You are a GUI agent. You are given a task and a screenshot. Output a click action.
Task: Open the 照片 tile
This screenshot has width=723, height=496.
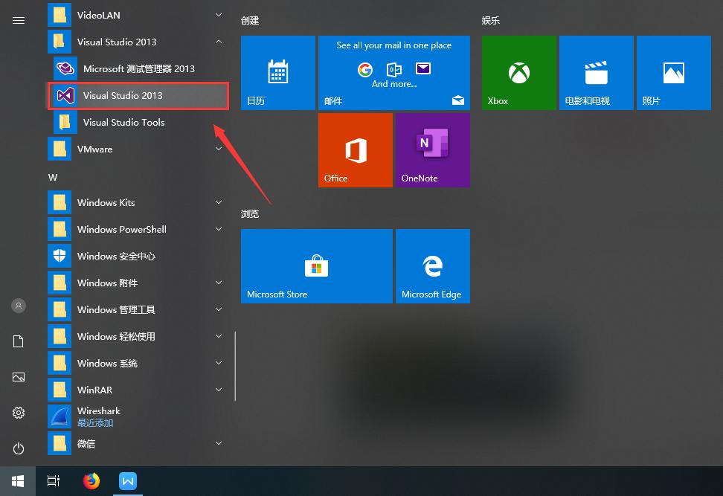point(673,72)
